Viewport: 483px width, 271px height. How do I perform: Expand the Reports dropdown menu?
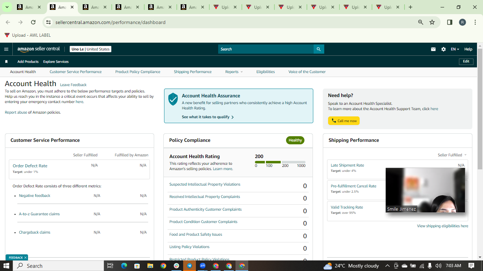[x=234, y=72]
